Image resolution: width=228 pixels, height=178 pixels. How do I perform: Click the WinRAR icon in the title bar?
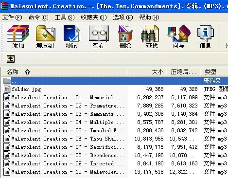click(x=4, y=6)
